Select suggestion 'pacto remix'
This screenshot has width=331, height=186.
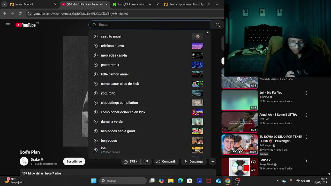click(149, 65)
